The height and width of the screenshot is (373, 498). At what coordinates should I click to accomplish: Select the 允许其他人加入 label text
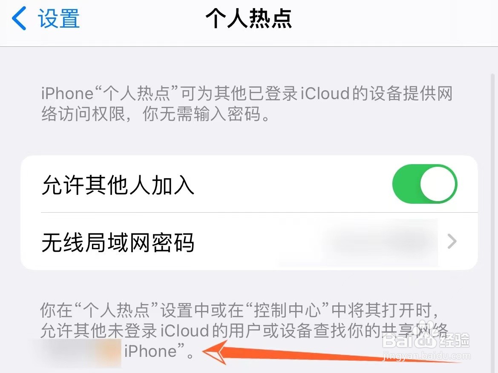point(118,185)
